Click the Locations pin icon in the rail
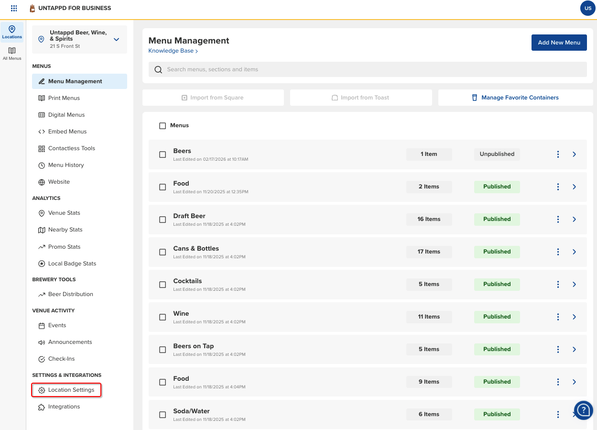This screenshot has height=430, width=597. click(12, 30)
